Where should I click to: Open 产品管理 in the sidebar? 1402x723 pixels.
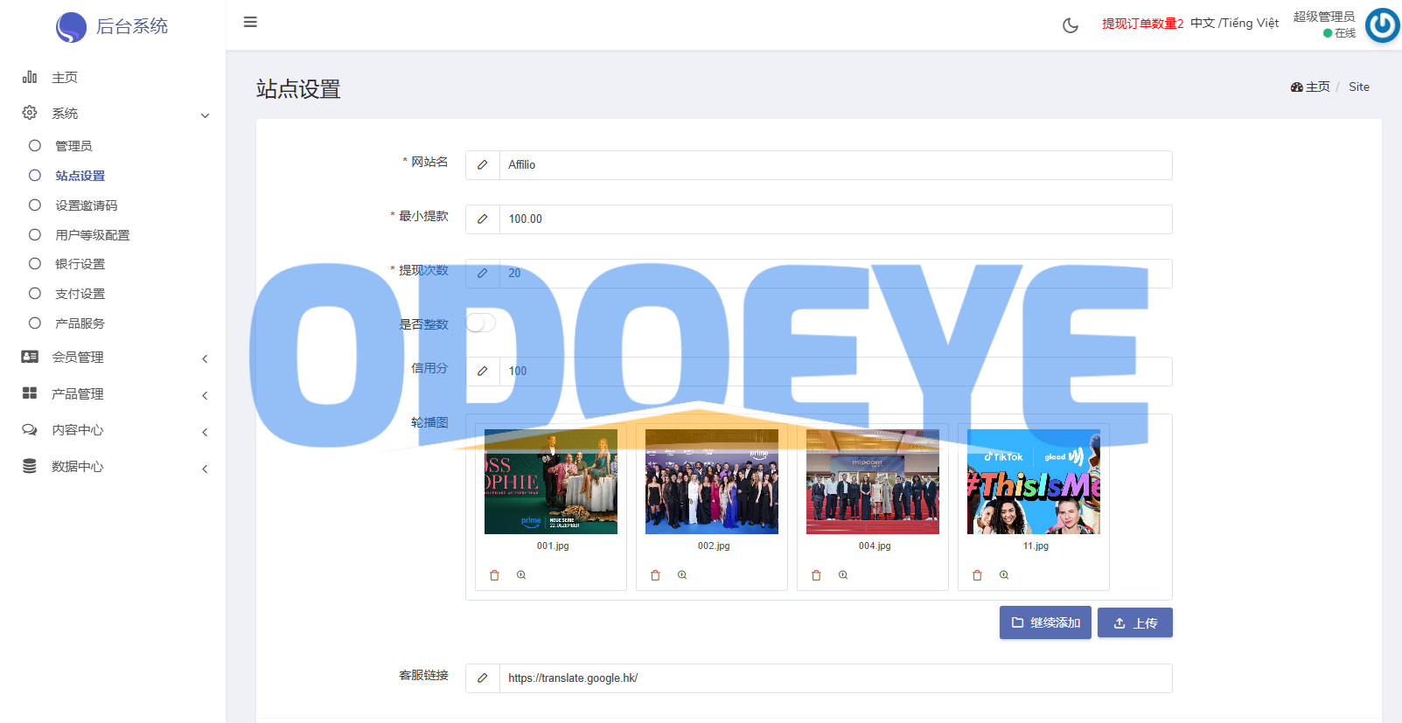(x=114, y=394)
